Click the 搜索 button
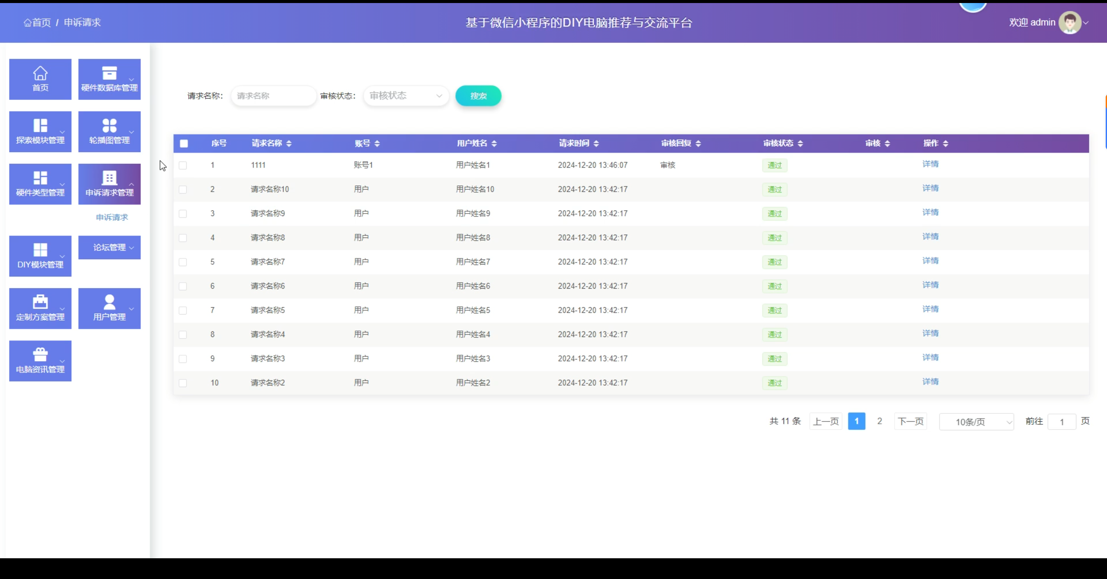1107x579 pixels. pos(478,96)
